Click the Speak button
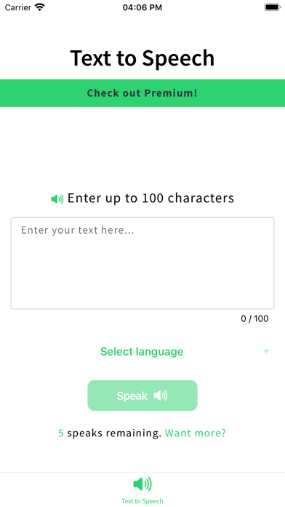 click(x=142, y=396)
